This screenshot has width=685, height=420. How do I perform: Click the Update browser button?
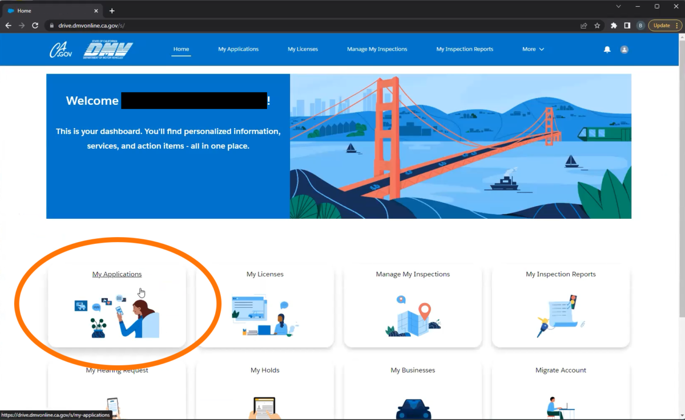click(662, 25)
